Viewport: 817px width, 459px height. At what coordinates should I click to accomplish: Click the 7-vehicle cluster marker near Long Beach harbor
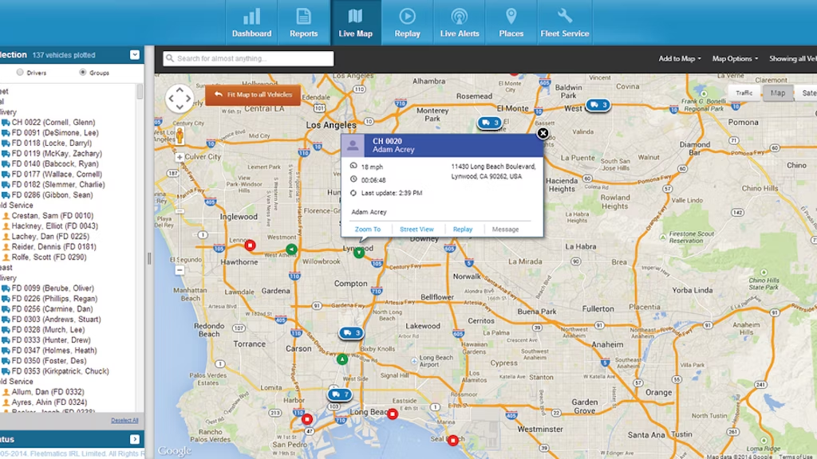point(339,394)
